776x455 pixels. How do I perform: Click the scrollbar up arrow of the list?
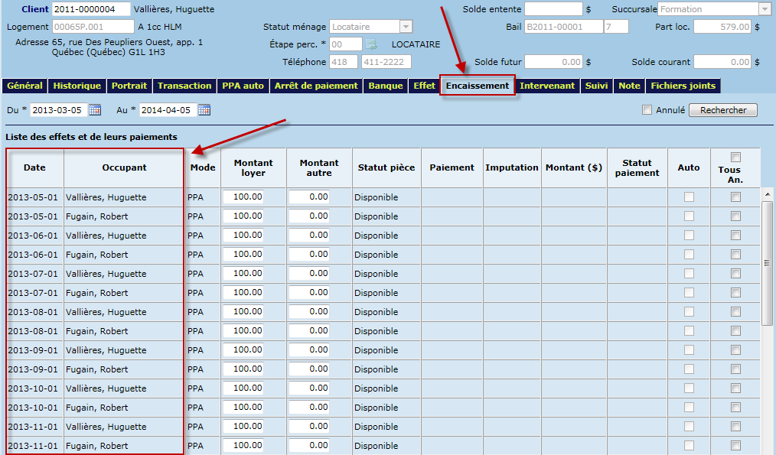pos(768,194)
